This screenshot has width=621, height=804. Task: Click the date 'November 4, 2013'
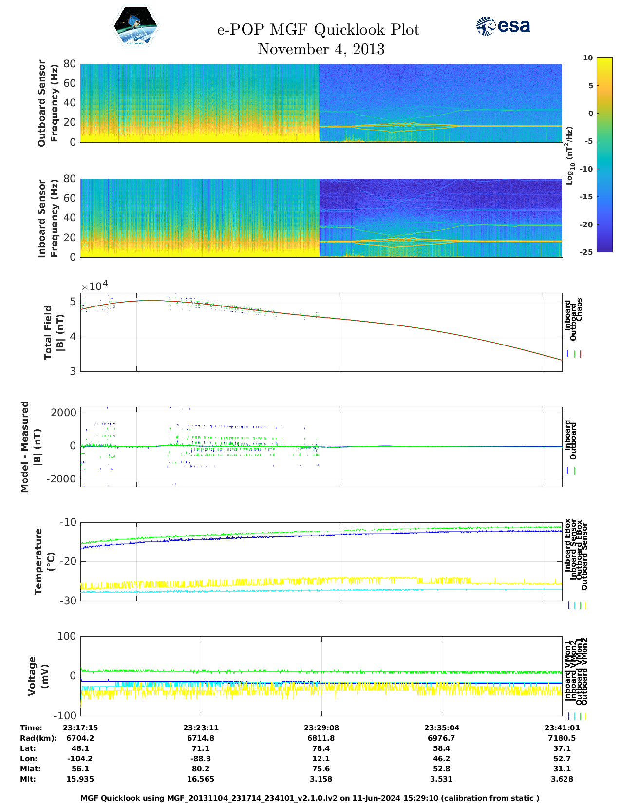(x=321, y=49)
